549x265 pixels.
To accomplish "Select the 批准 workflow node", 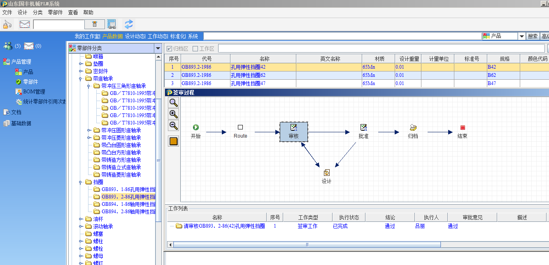I will point(363,131).
